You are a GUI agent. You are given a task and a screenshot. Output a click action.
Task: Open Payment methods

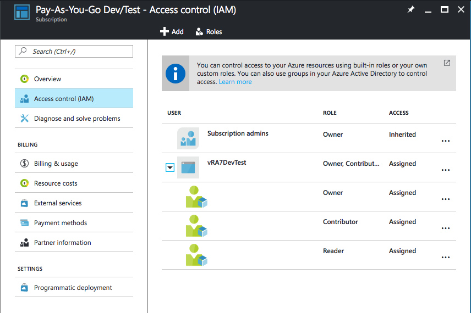pyautogui.click(x=74, y=222)
